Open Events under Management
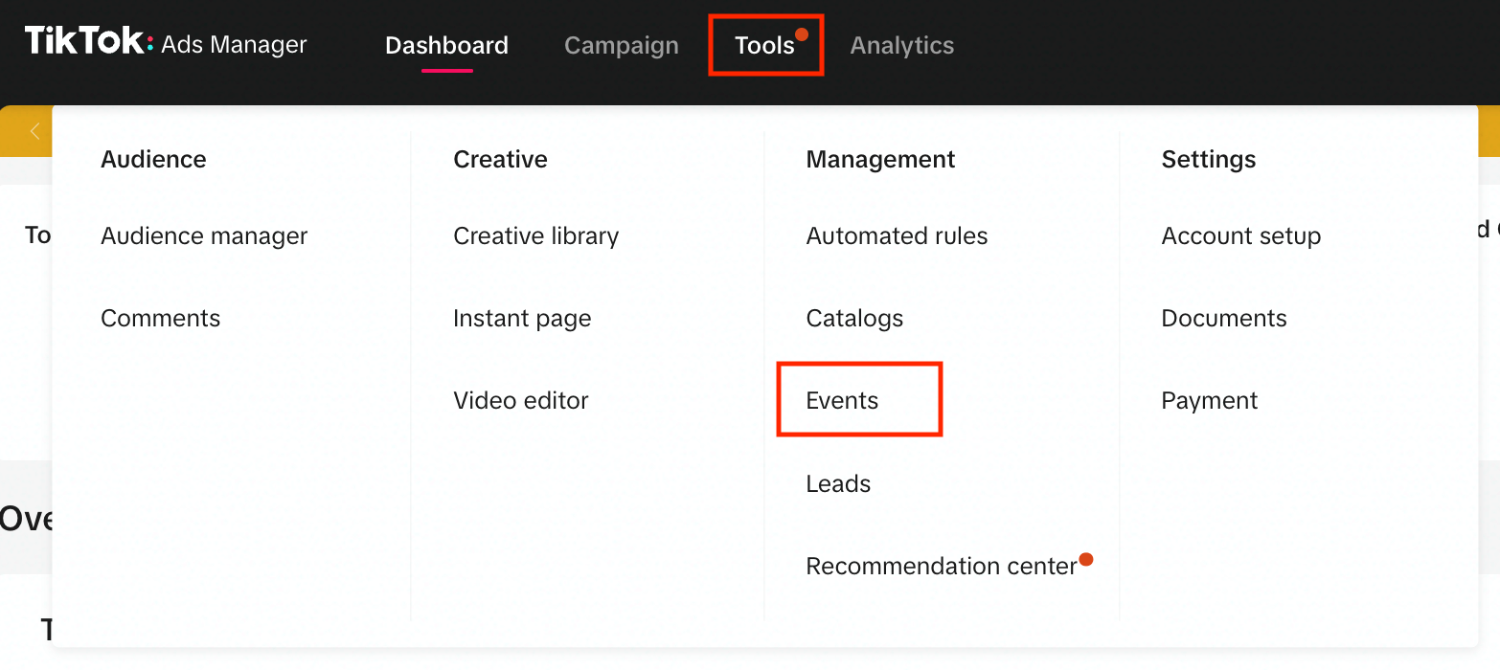Screen dimensions: 1500x670 842,400
